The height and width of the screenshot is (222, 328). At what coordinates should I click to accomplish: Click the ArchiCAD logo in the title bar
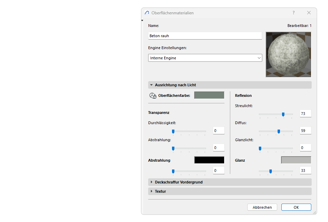pos(147,13)
